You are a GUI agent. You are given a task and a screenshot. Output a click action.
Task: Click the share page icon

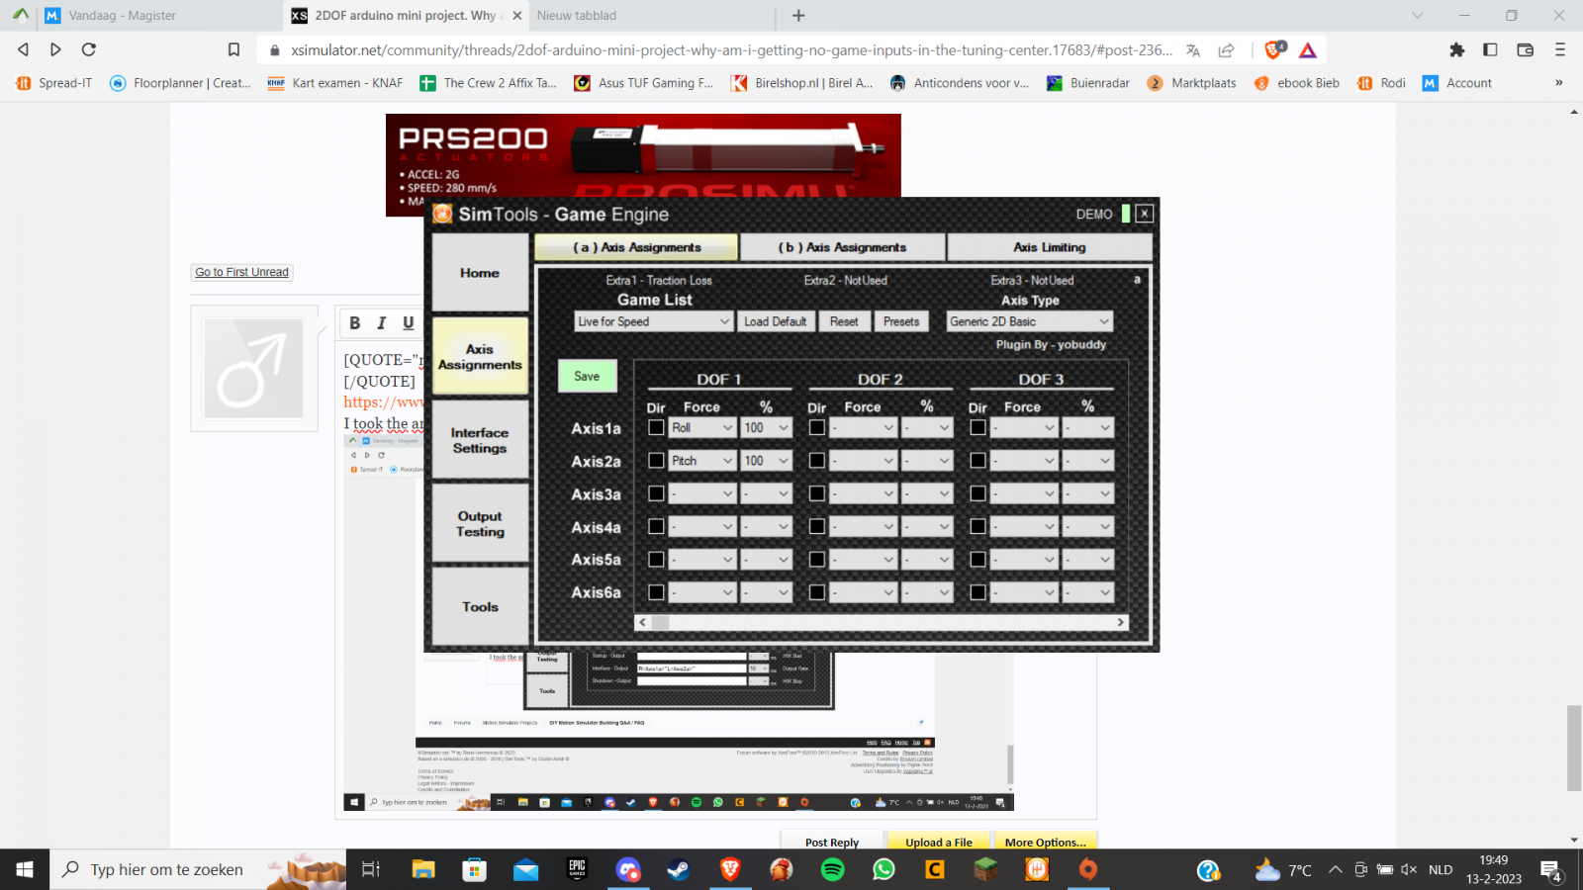click(1226, 50)
